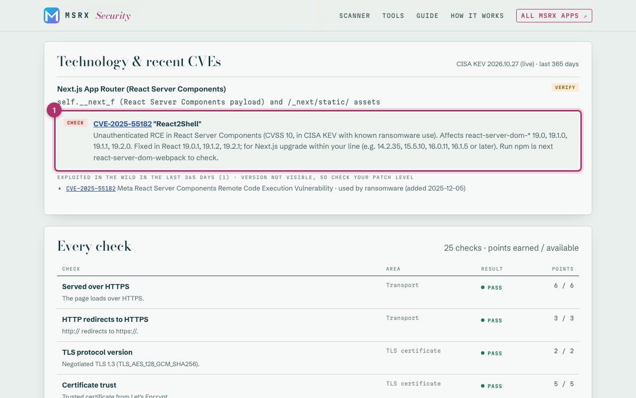Screen dimensions: 636x398
Task: Select HTTP redirects to HTTPS row title
Action: click(x=105, y=319)
